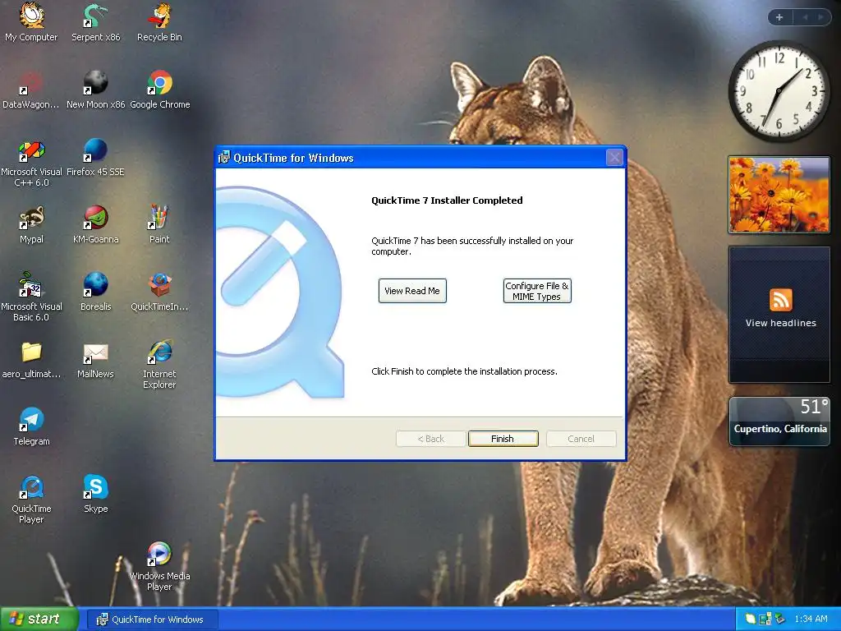841x631 pixels.
Task: Click the middle system tray icon
Action: tap(765, 619)
